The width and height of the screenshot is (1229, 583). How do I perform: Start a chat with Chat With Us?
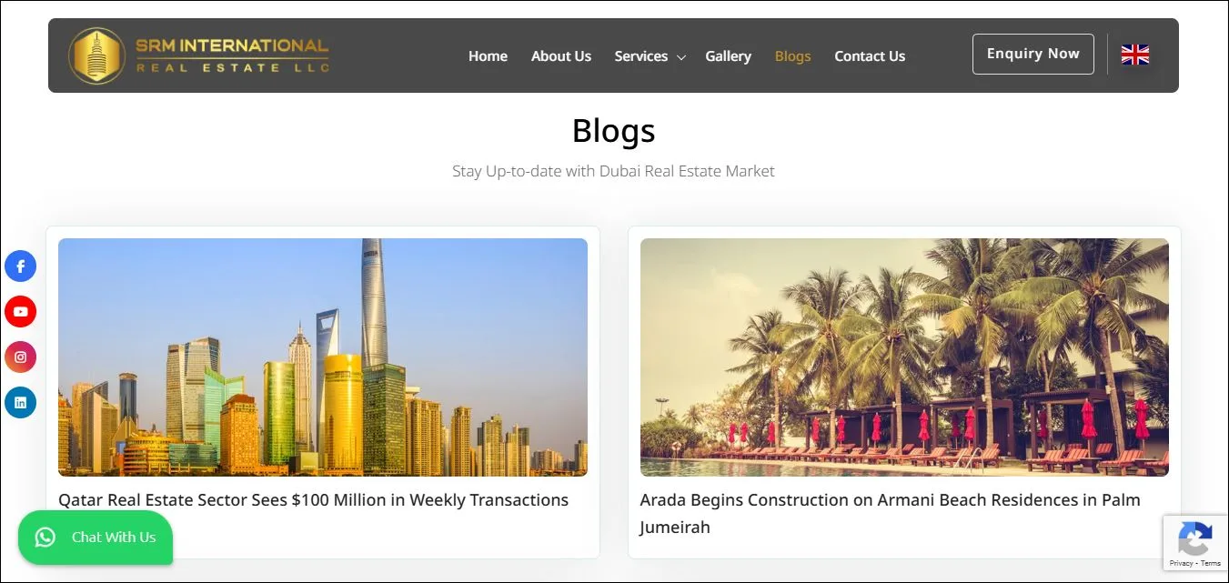click(96, 538)
